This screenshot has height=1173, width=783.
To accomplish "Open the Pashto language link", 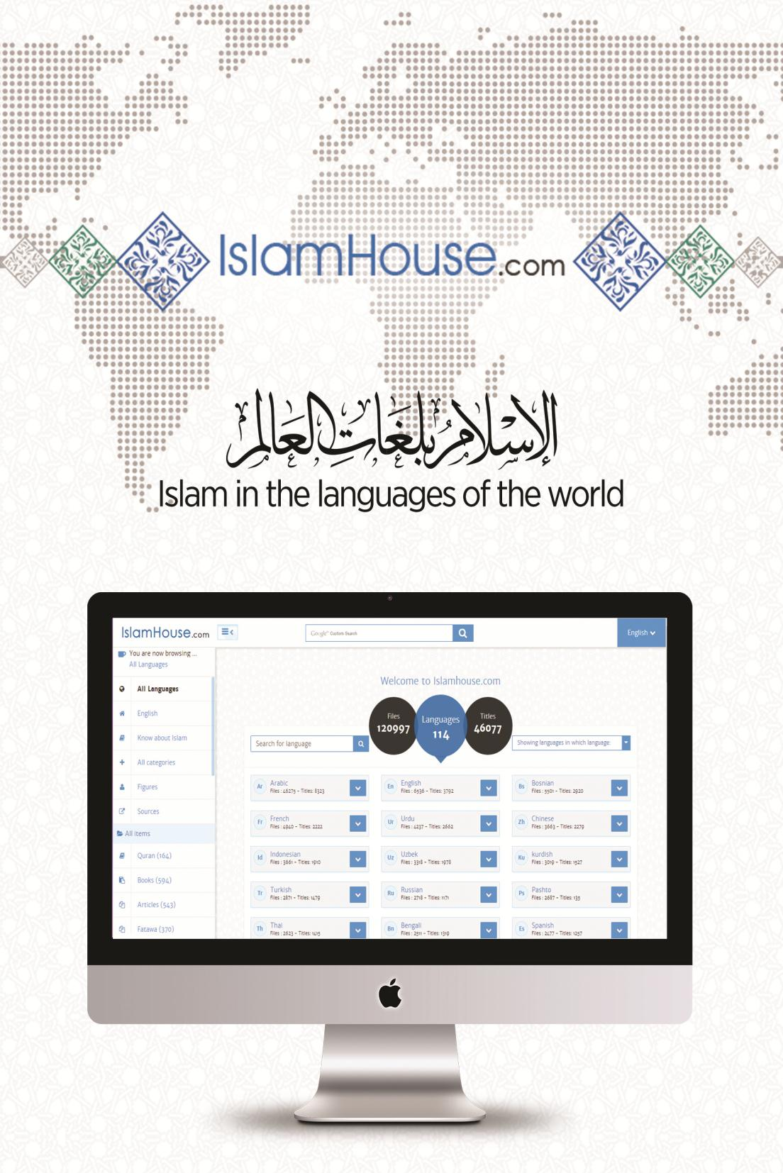I will [x=541, y=889].
